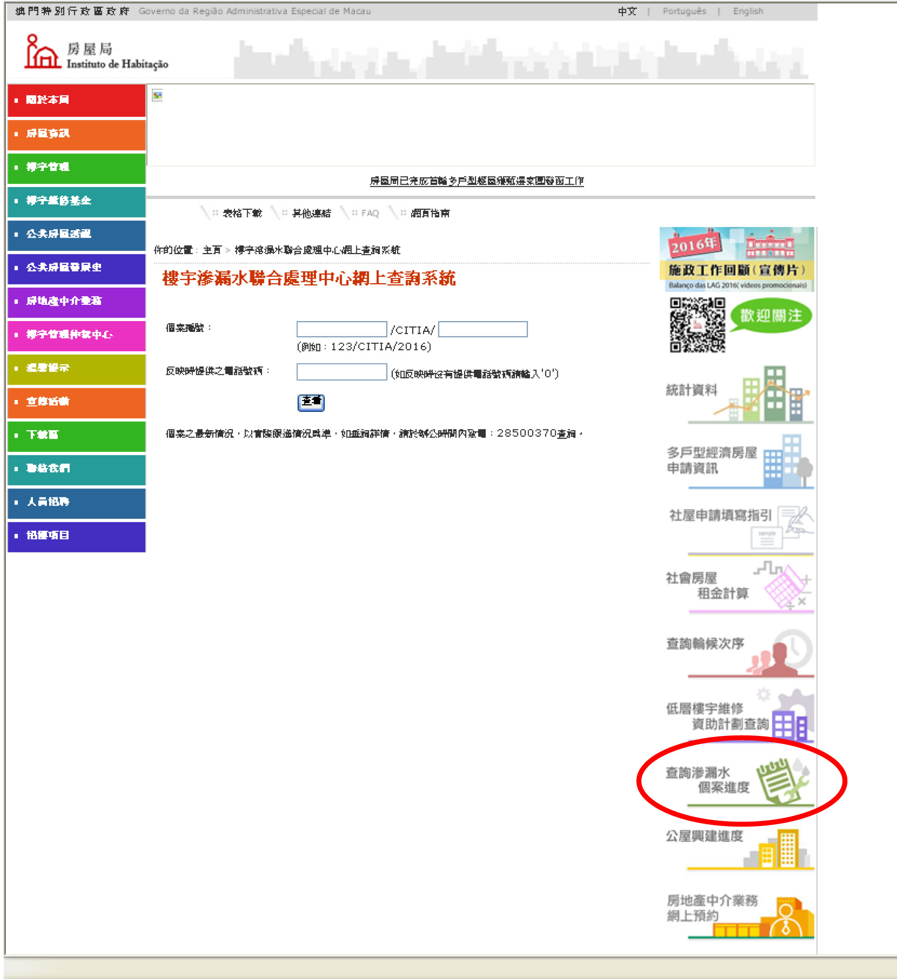The image size is (897, 979).
Task: Switch language to English
Action: tap(748, 11)
